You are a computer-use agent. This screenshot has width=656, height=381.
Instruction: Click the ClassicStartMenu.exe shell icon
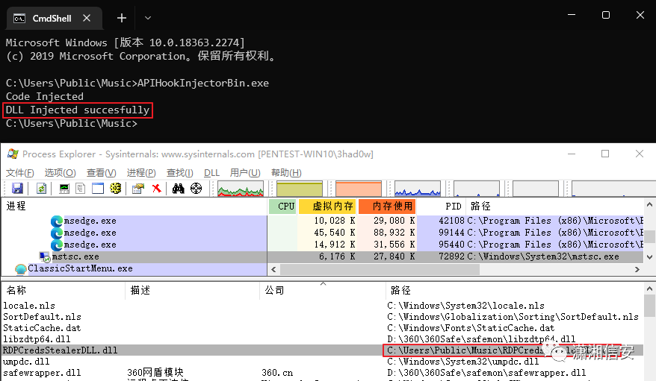[20, 269]
